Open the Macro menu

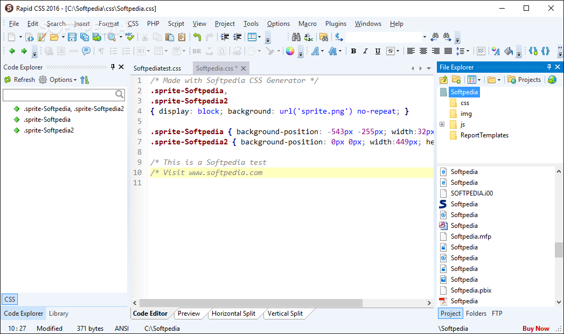(308, 24)
